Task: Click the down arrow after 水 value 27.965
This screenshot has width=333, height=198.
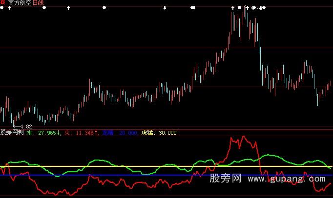Action: [x=59, y=132]
